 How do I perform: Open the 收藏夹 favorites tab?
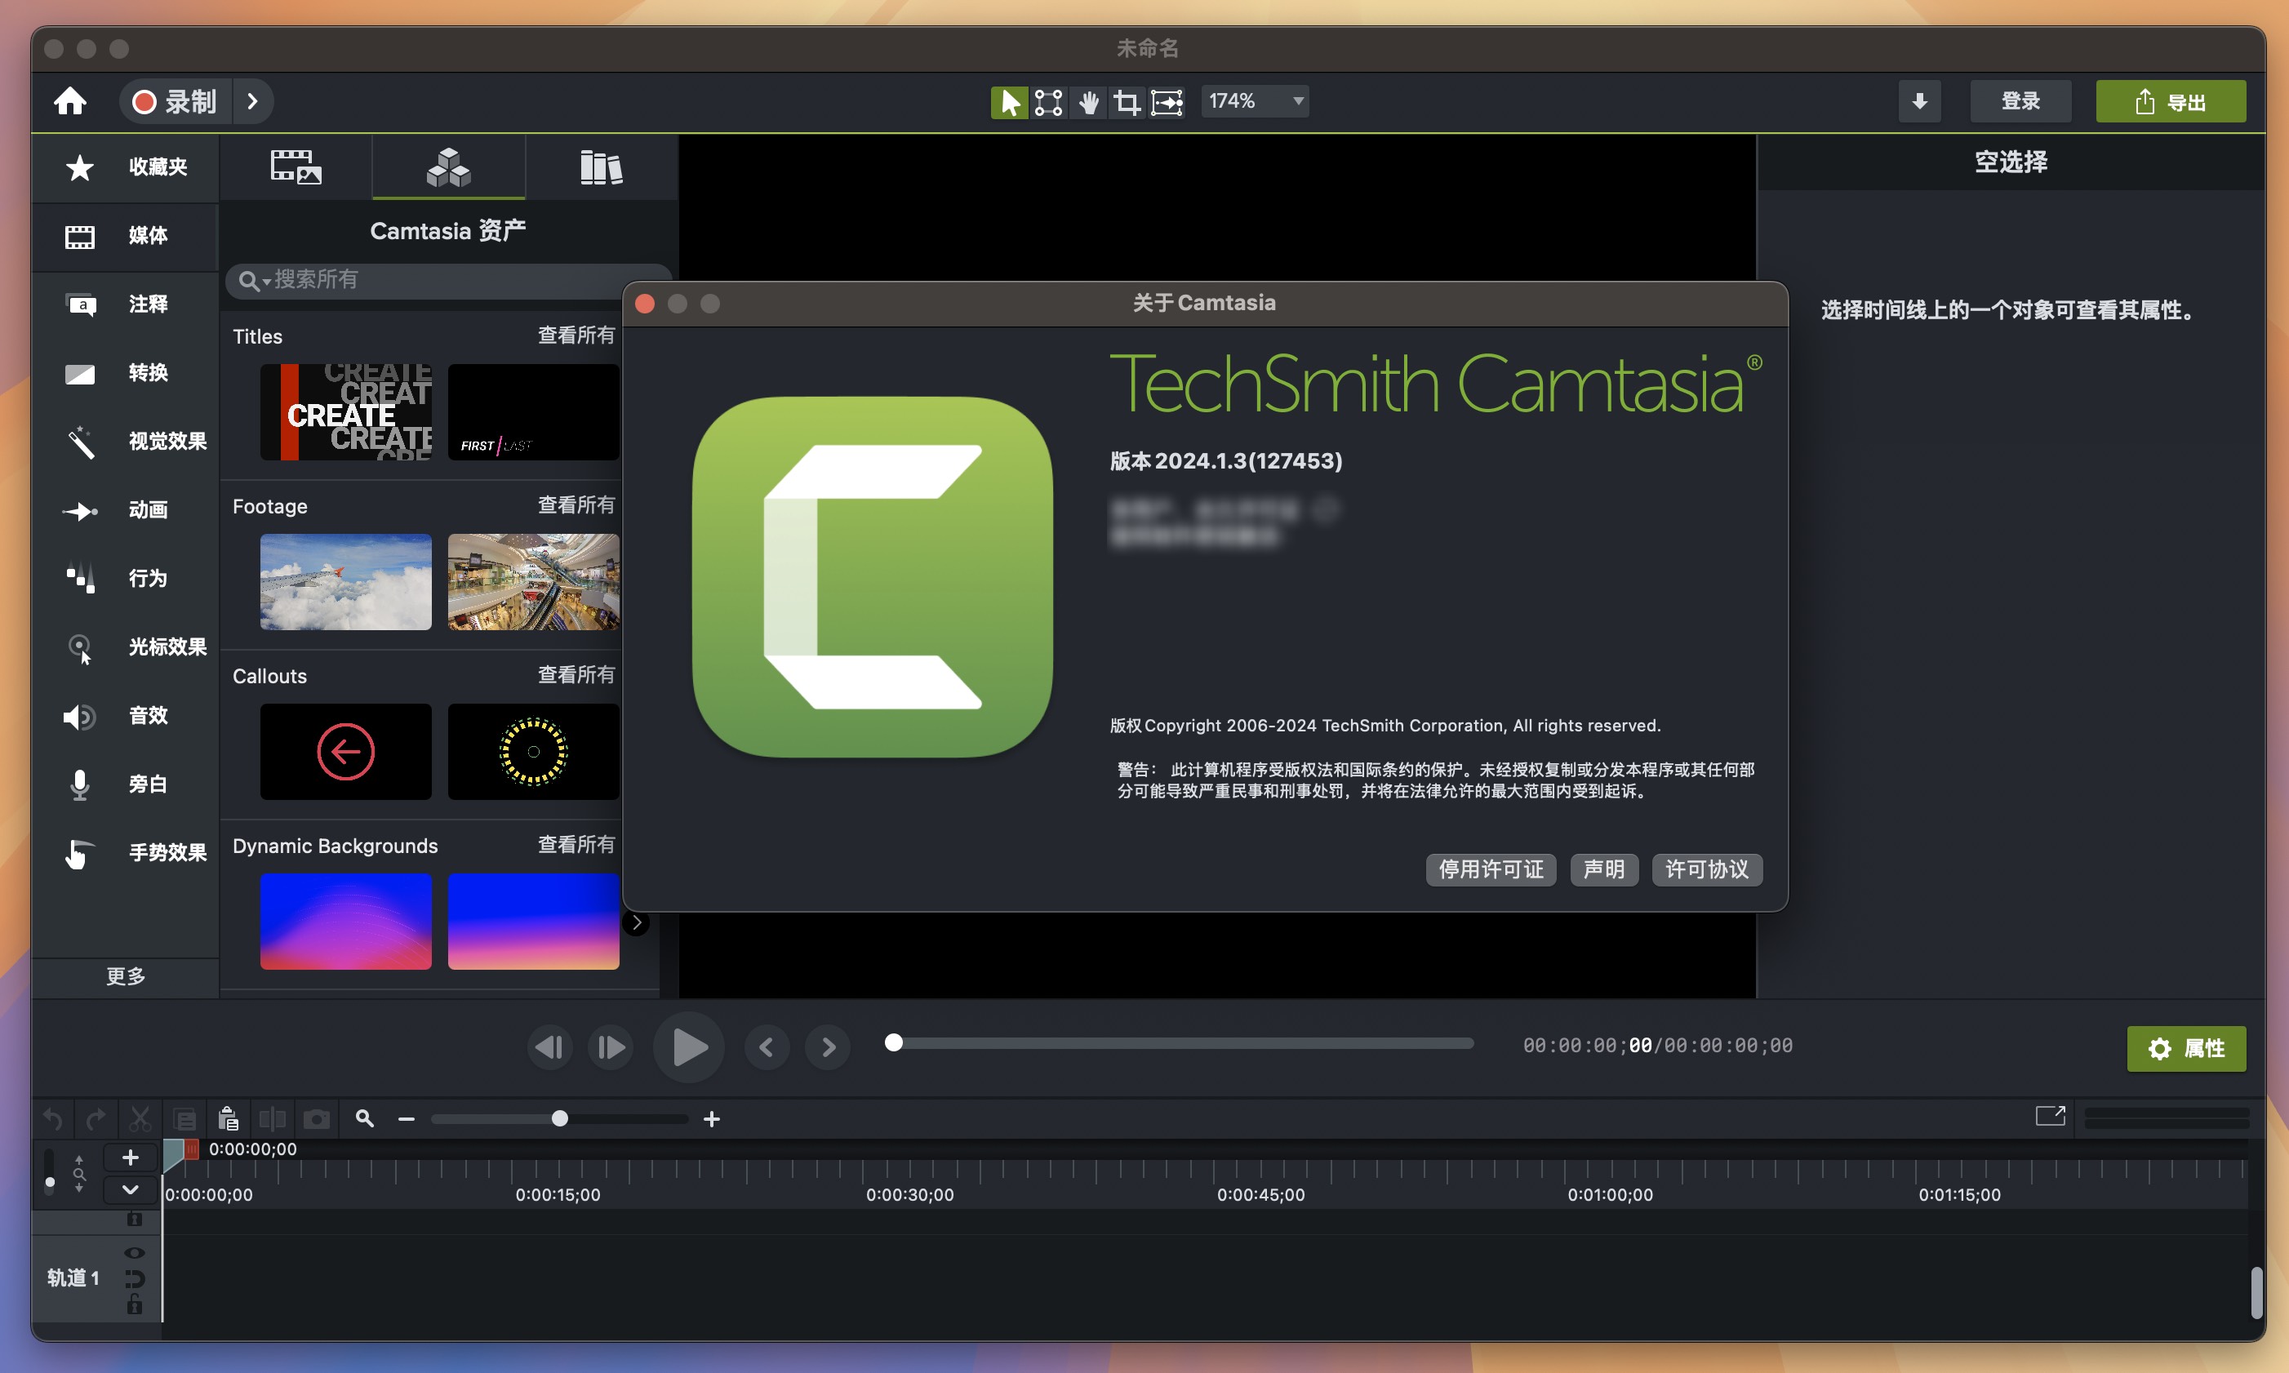126,167
